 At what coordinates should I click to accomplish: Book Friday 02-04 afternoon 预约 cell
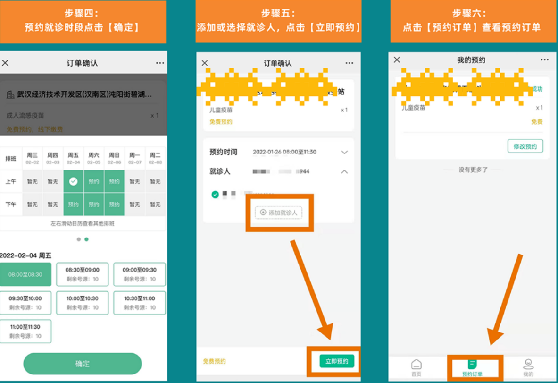[73, 204]
